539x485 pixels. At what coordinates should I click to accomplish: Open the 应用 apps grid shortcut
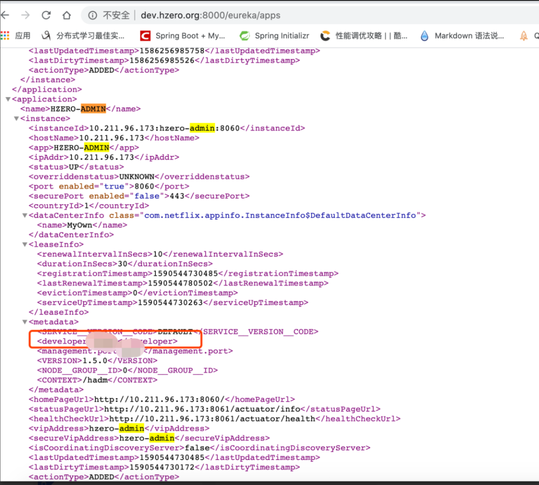(x=16, y=35)
